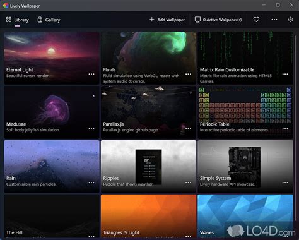Viewport: 299px width, 240px height.
Task: Switch to the Gallery tab
Action: click(x=49, y=20)
